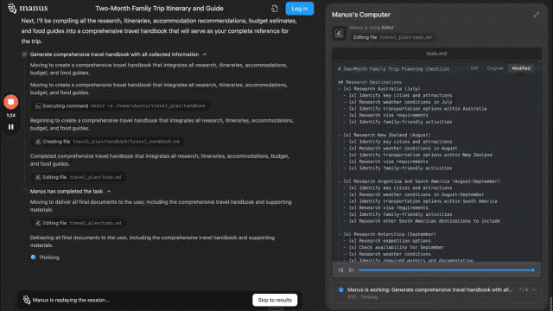The width and height of the screenshot is (553, 311).
Task: Click 'Research expedition options' line
Action: (x=390, y=241)
